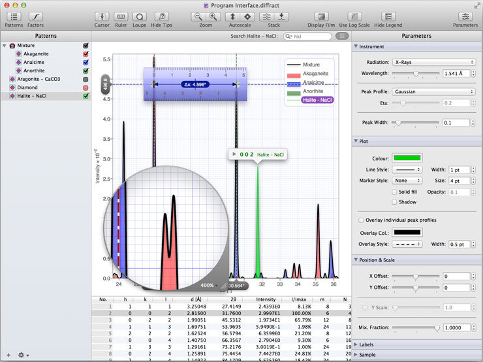The image size is (483, 362).
Task: Toggle the Akaganeite red checkbox
Action: click(x=86, y=54)
